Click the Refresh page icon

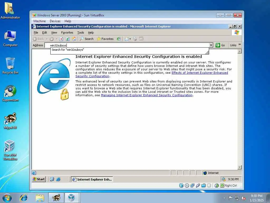click(x=68, y=39)
